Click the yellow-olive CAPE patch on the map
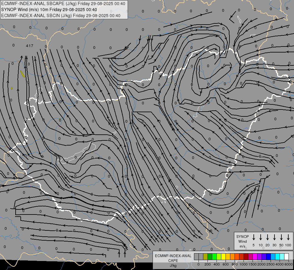 click(23, 74)
